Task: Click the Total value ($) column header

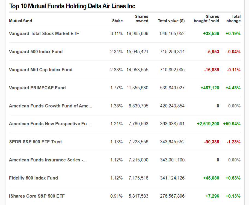Action: [x=171, y=21]
